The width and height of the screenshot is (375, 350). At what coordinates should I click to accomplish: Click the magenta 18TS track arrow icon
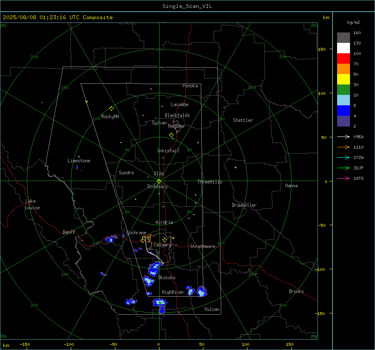(x=343, y=178)
